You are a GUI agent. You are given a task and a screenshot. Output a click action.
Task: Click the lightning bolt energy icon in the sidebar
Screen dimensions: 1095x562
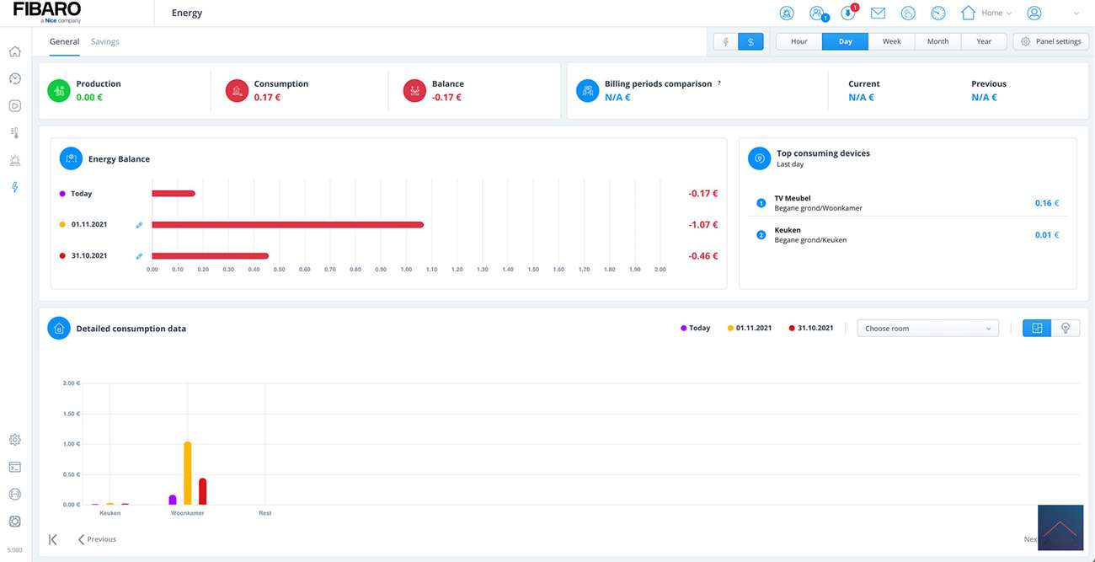[14, 187]
